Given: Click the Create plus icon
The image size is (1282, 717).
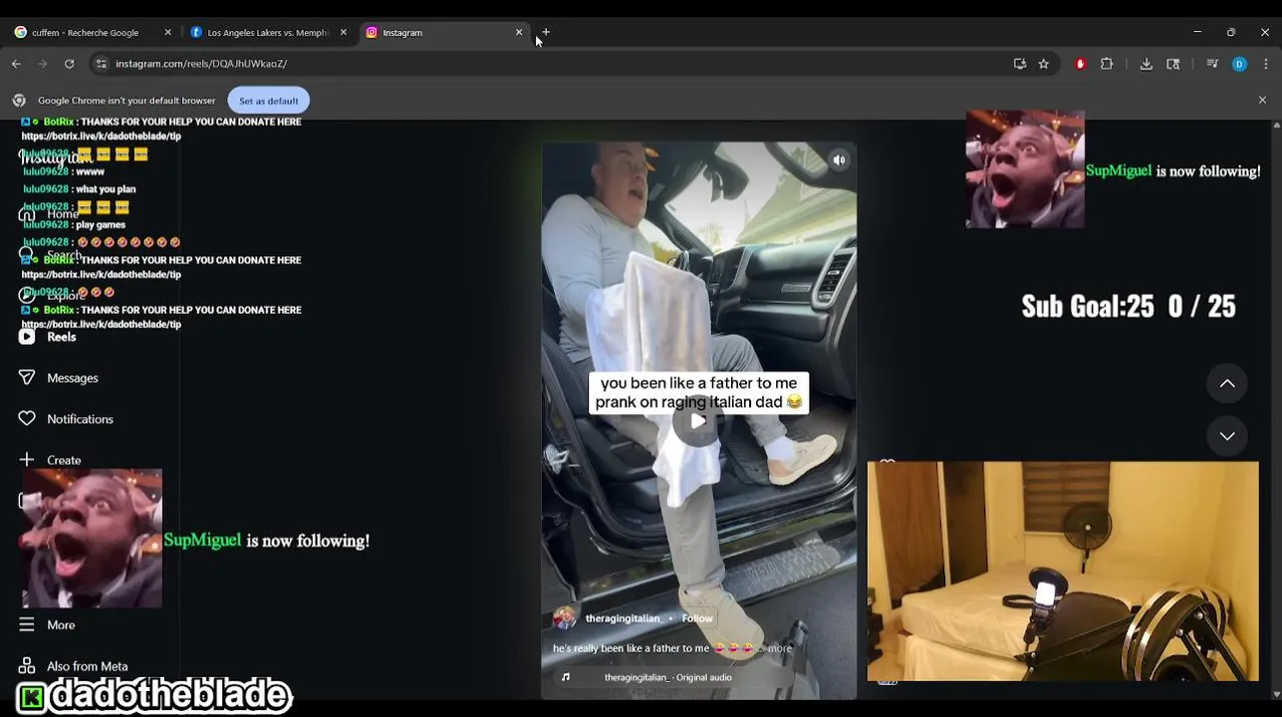Looking at the screenshot, I should (27, 459).
